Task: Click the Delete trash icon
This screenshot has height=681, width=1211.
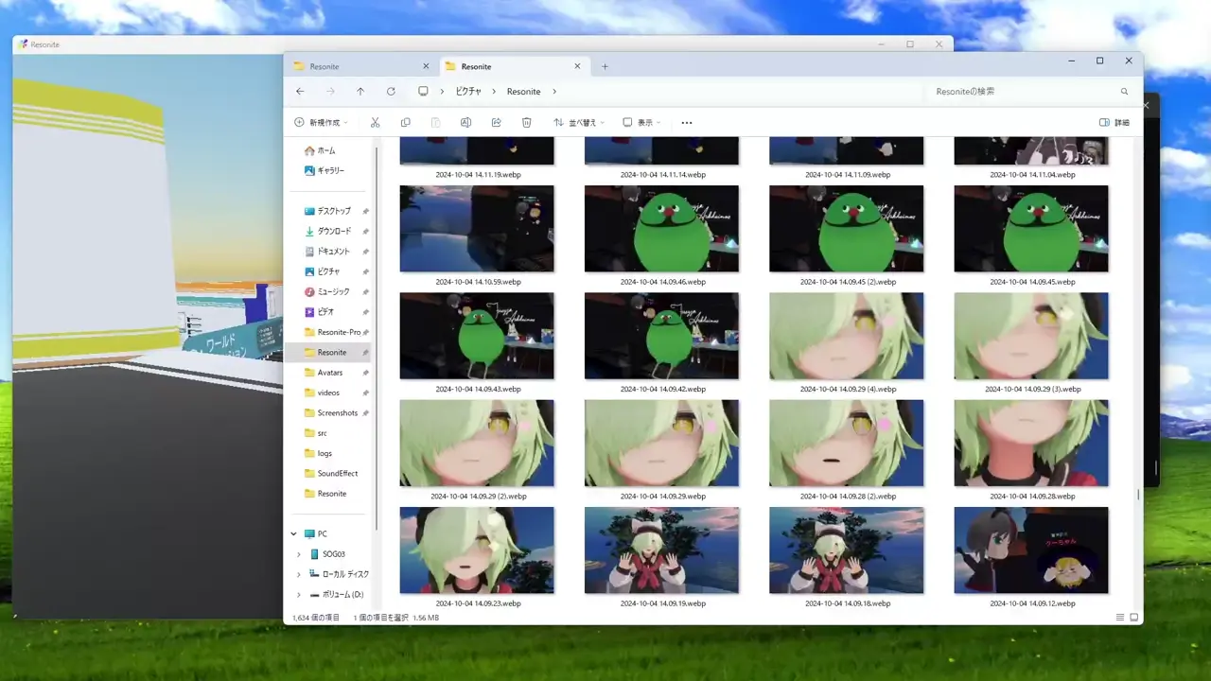Action: [526, 123]
